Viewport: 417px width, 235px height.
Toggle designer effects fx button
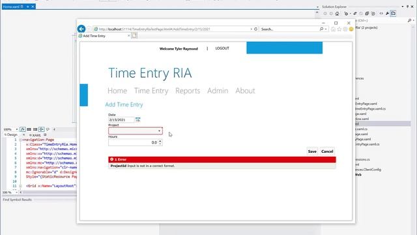pos(23,129)
